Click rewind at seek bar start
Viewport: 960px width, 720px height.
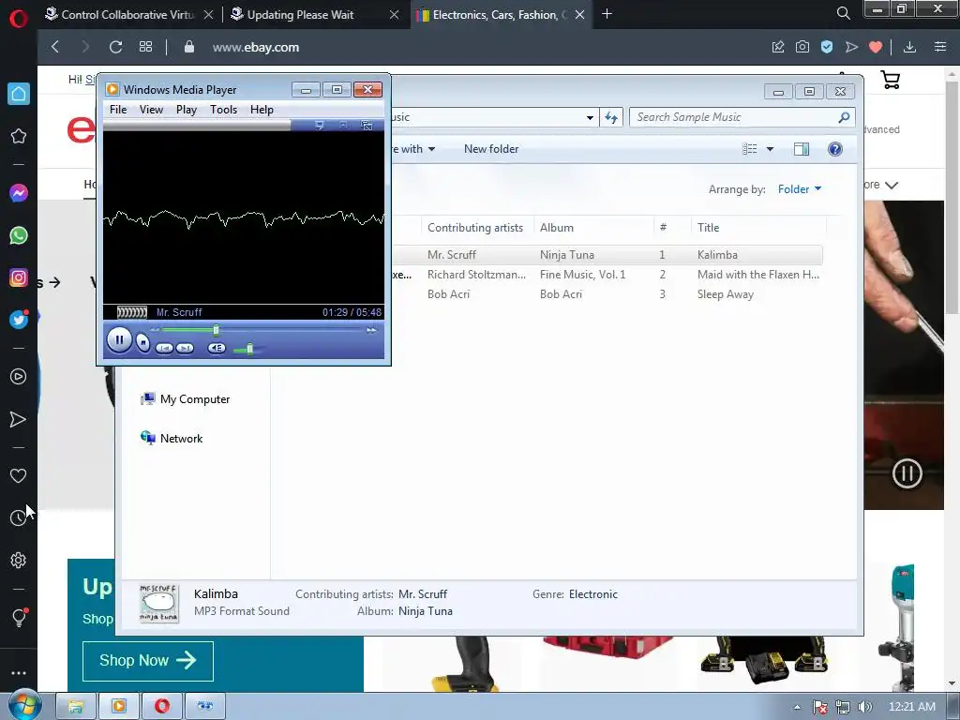155,330
